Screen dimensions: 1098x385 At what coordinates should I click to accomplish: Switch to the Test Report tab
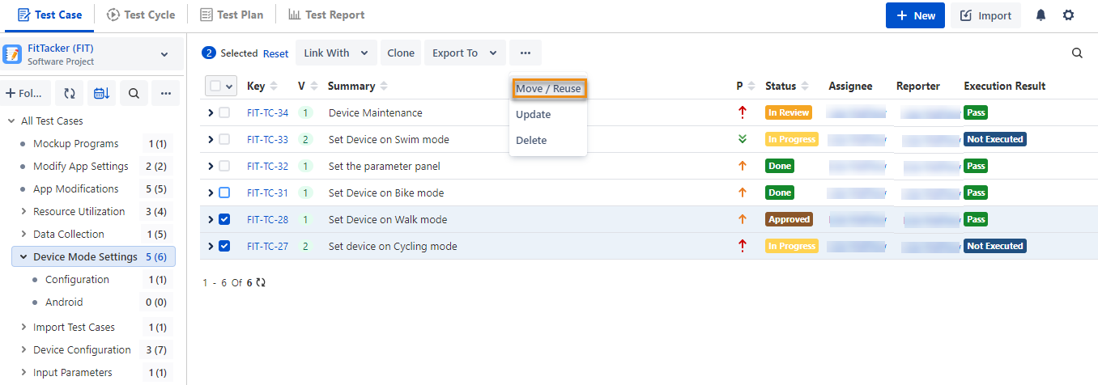[x=326, y=15]
